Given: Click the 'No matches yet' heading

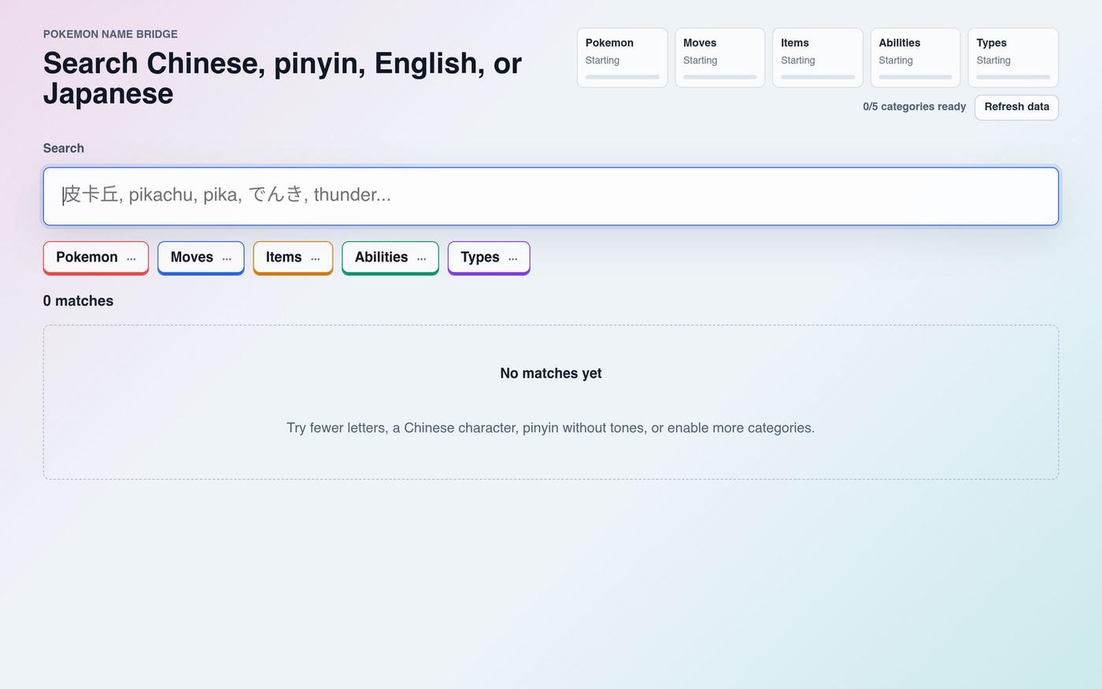Looking at the screenshot, I should tap(551, 373).
